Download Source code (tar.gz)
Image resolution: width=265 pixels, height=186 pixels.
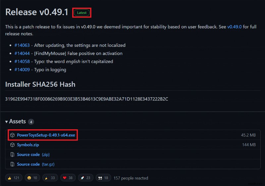pos(36,164)
